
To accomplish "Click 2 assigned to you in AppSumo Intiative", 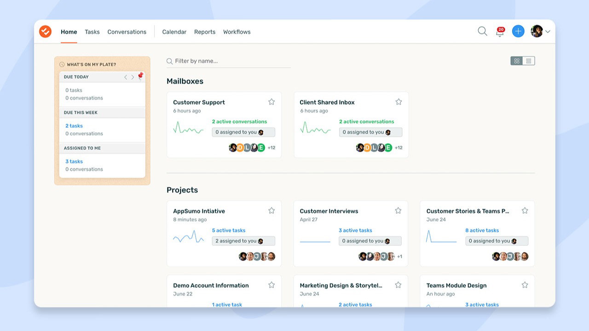I will pos(243,241).
